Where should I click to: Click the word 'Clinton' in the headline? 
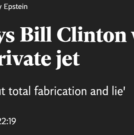click(92, 34)
